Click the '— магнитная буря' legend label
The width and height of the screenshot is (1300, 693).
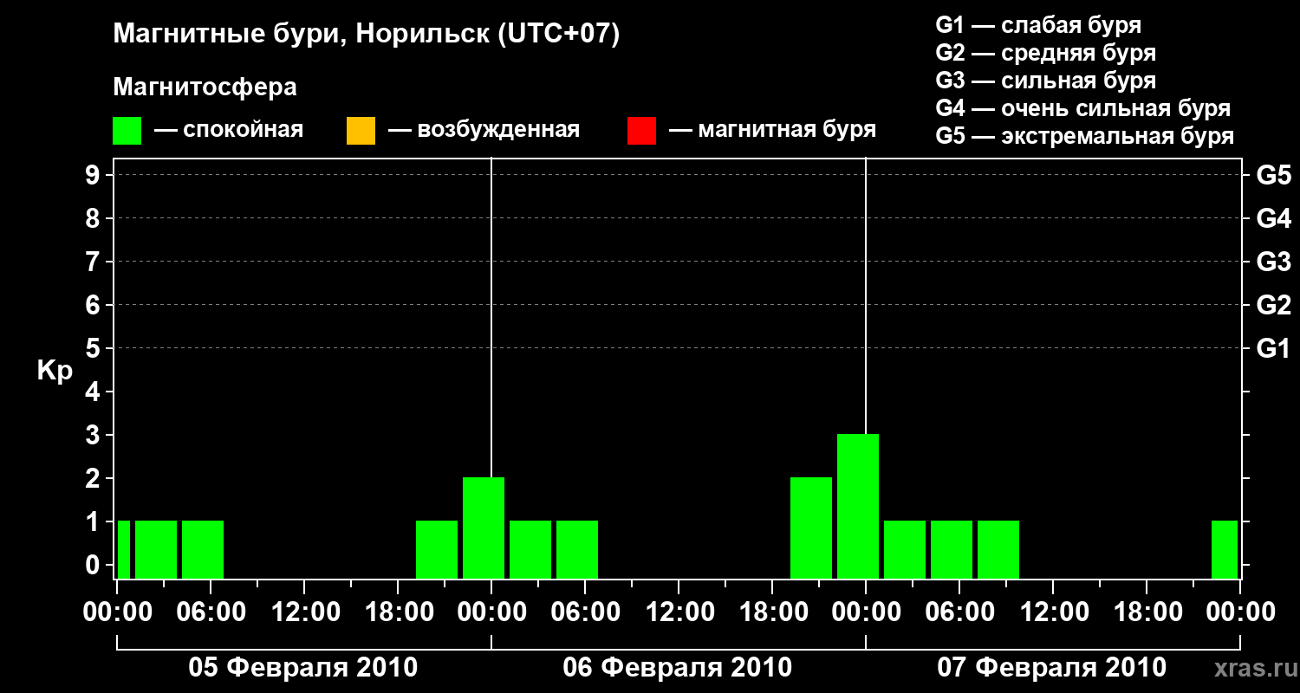click(772, 130)
